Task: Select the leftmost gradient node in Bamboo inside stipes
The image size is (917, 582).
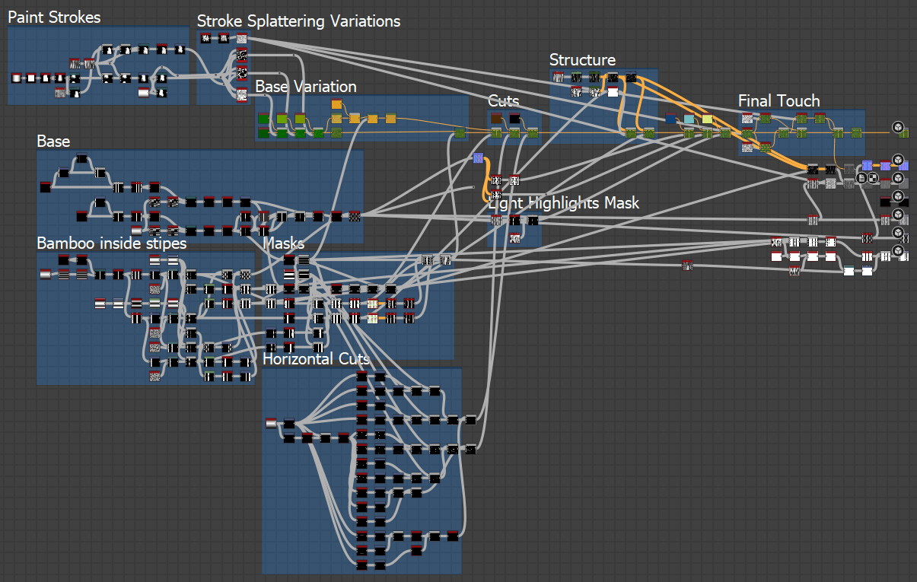Action: pyautogui.click(x=45, y=274)
